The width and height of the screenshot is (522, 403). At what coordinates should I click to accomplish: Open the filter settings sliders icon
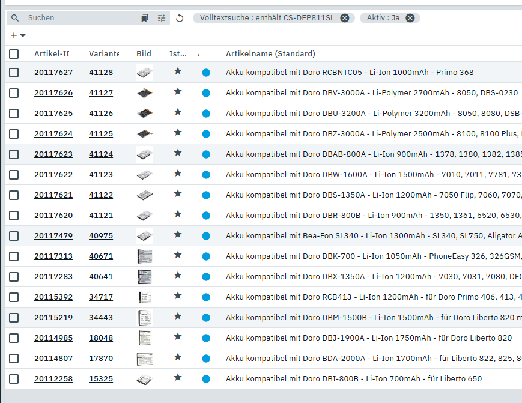pos(162,18)
